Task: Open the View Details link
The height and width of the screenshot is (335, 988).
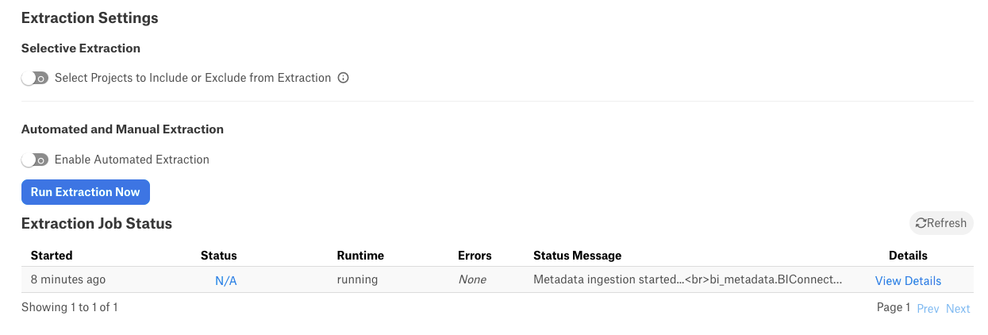Action: 908,281
